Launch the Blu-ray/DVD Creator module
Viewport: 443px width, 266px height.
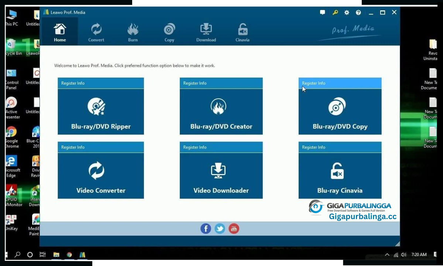[221, 112]
